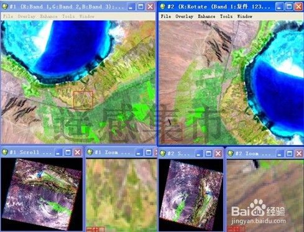Open Enhance menu in display #2

(x=206, y=16)
